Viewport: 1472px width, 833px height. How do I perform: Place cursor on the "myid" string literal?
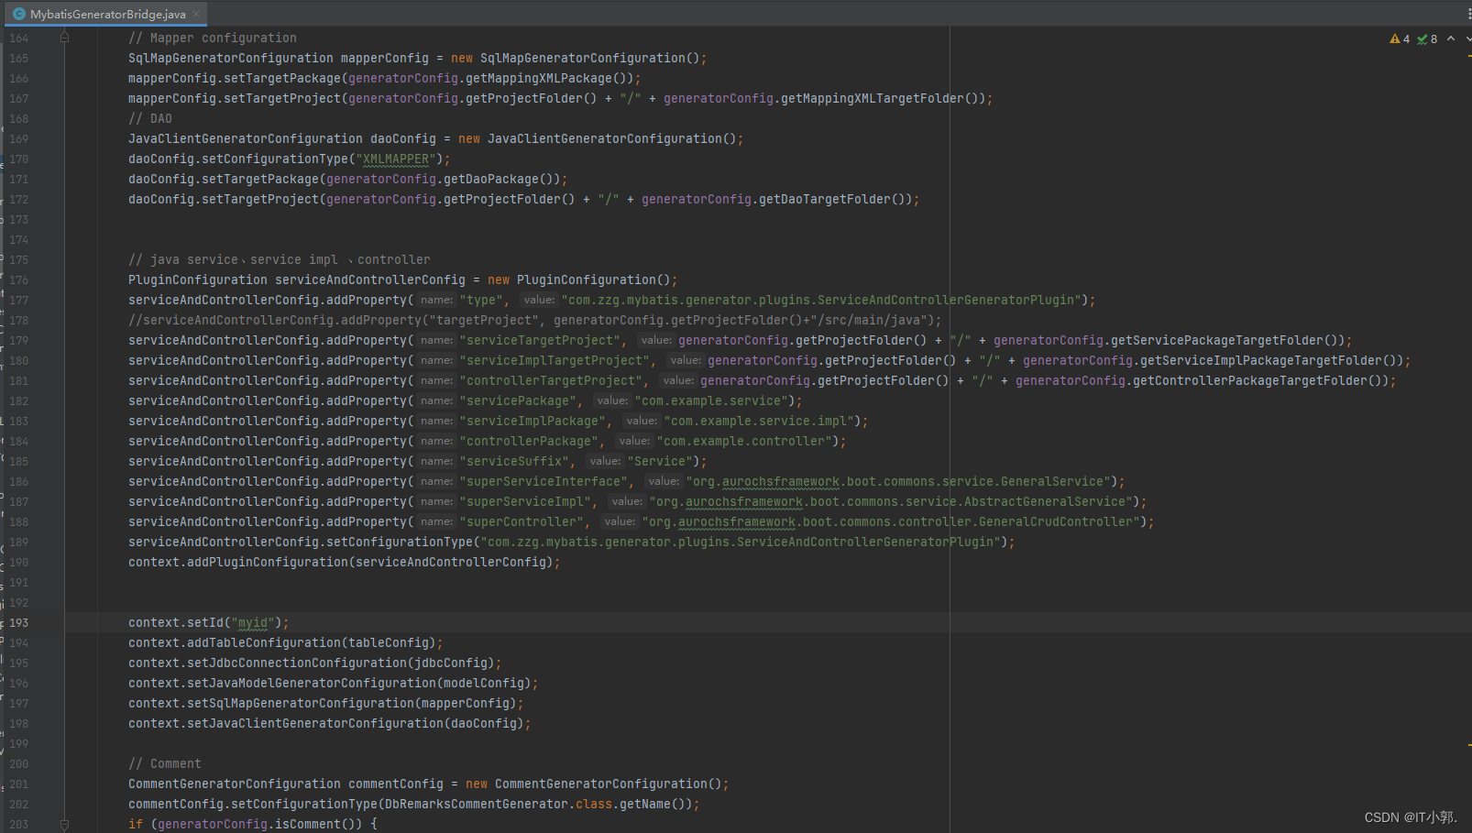(253, 622)
